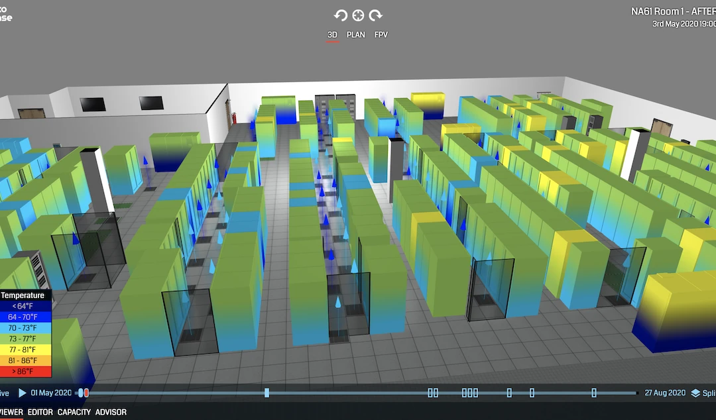Click the Temperature legend title
716x420 pixels.
point(23,295)
